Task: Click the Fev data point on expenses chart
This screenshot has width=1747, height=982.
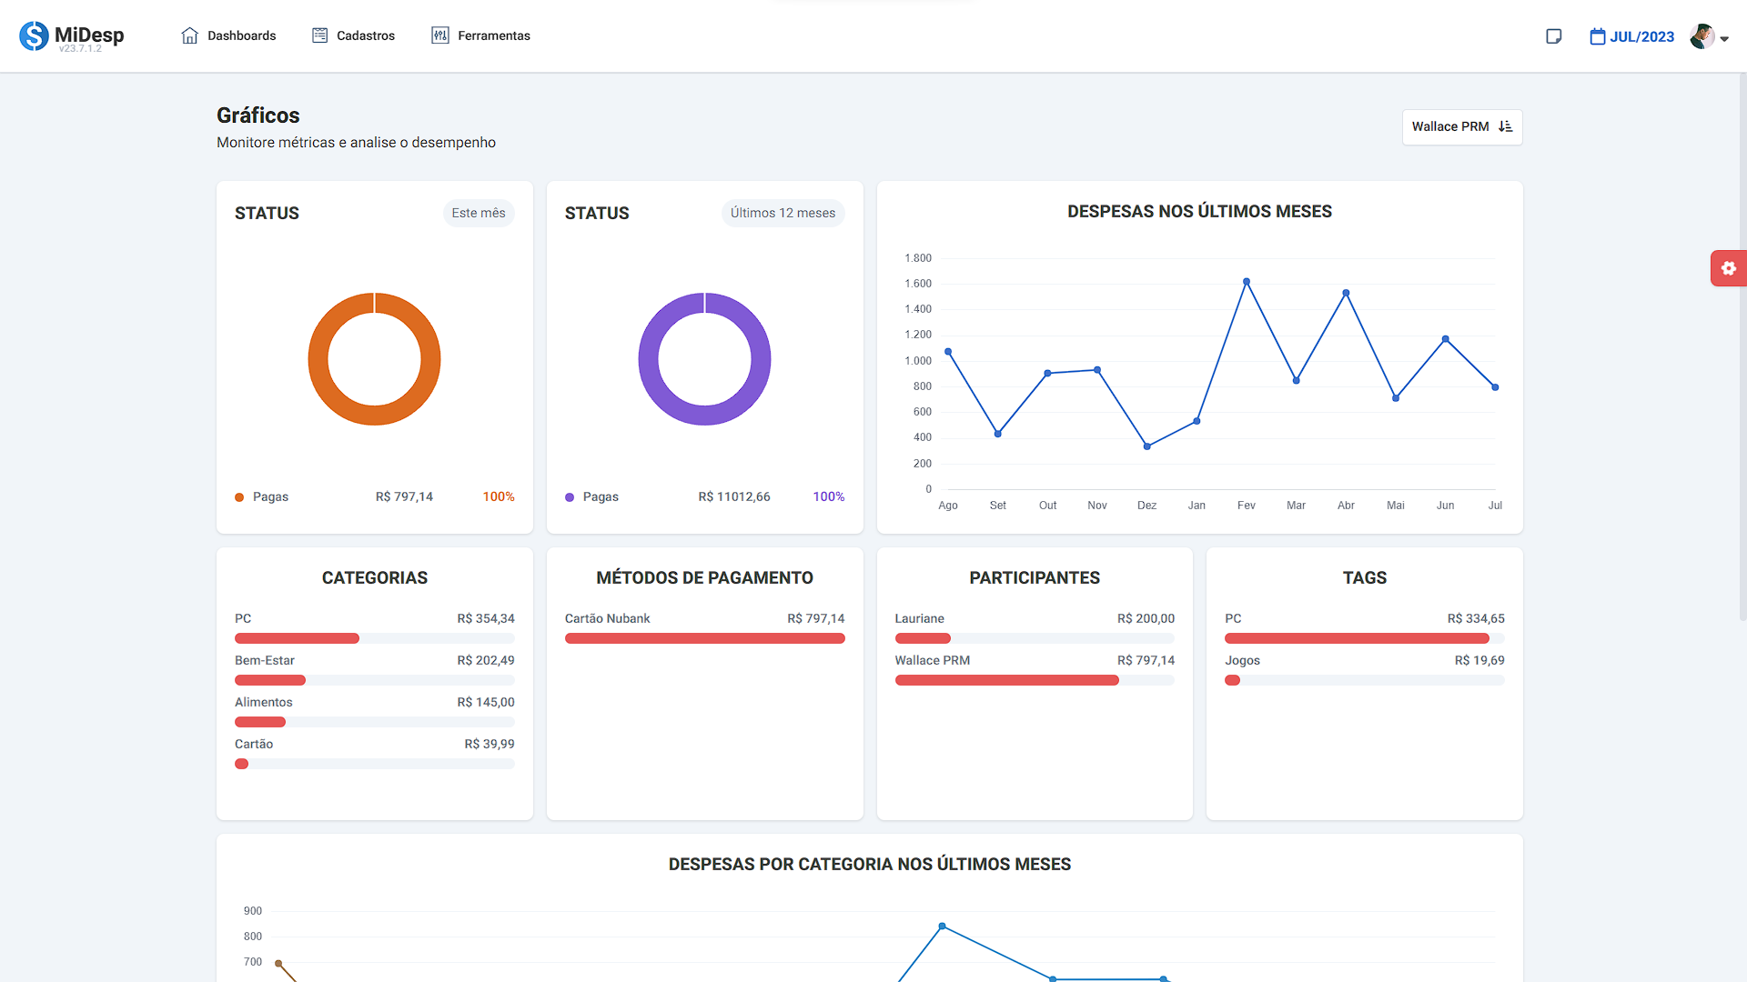Action: click(1247, 282)
